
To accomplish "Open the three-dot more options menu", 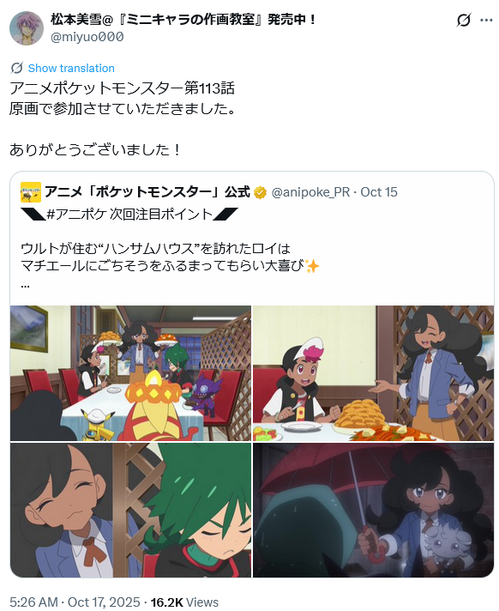I will (x=486, y=21).
